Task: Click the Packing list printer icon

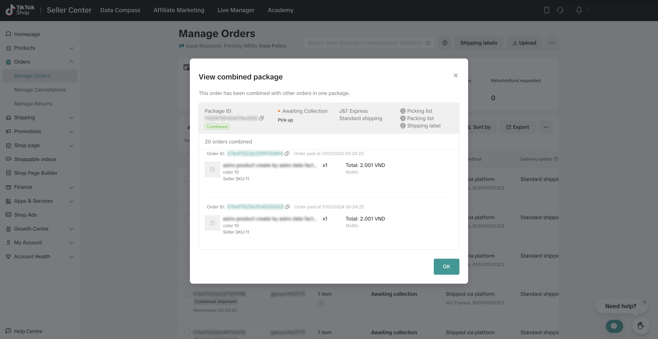Action: [403, 118]
